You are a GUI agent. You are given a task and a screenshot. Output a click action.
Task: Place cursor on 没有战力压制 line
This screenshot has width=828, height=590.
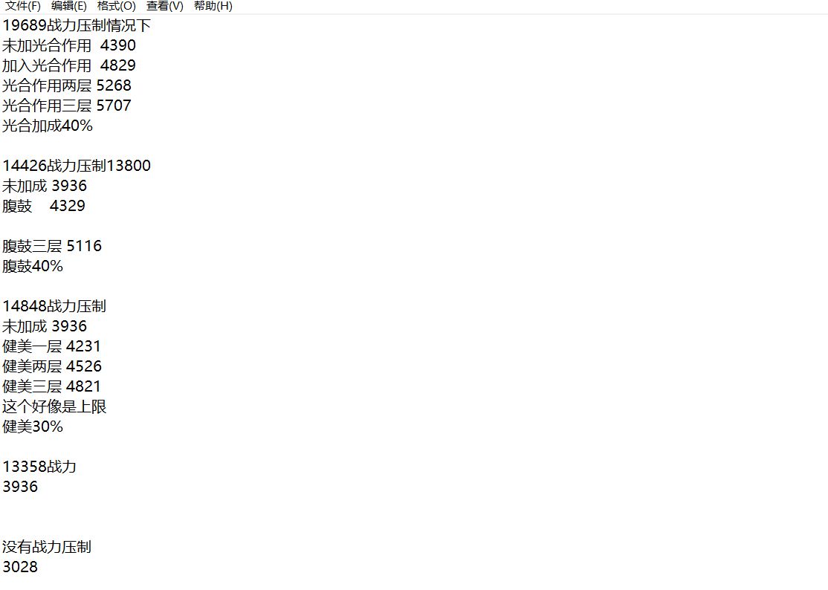(47, 547)
